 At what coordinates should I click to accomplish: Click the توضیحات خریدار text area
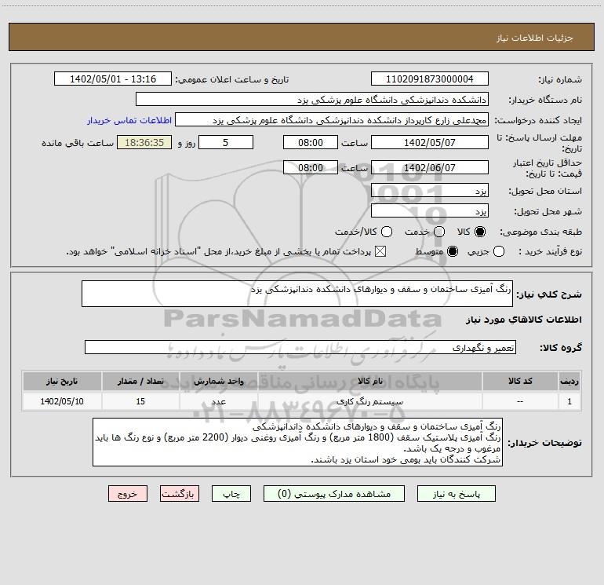[298, 442]
